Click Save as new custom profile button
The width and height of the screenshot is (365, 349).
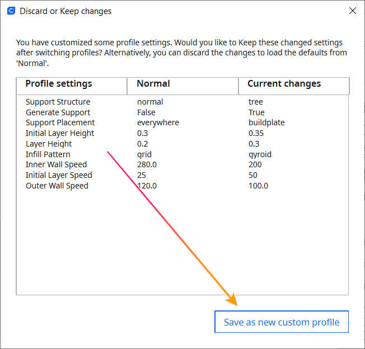(x=282, y=322)
